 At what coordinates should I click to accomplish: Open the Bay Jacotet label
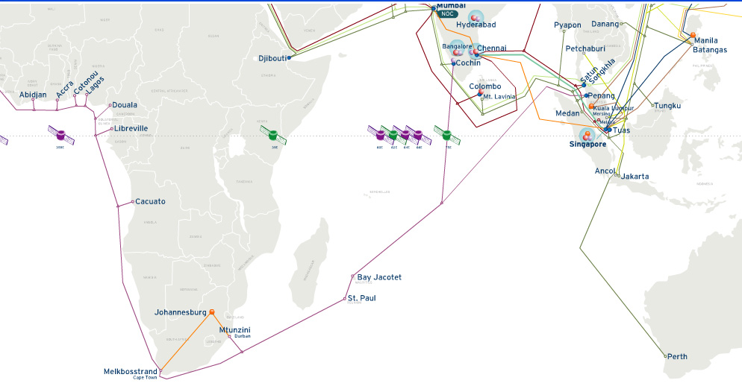tap(379, 277)
